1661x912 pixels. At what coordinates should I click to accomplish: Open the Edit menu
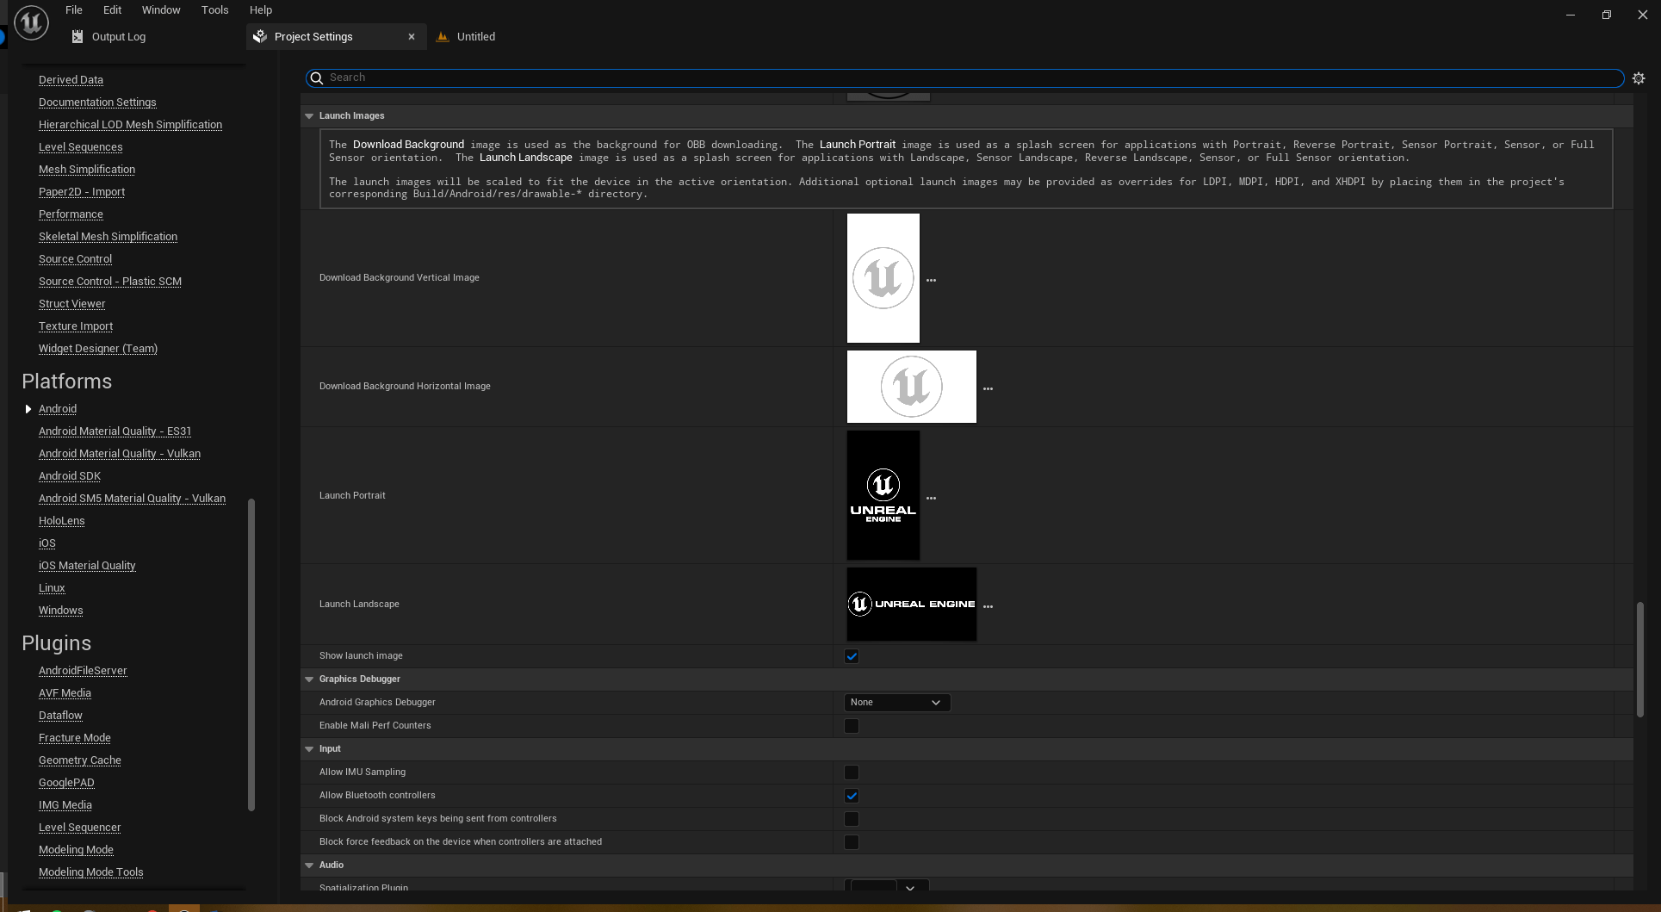[112, 10]
